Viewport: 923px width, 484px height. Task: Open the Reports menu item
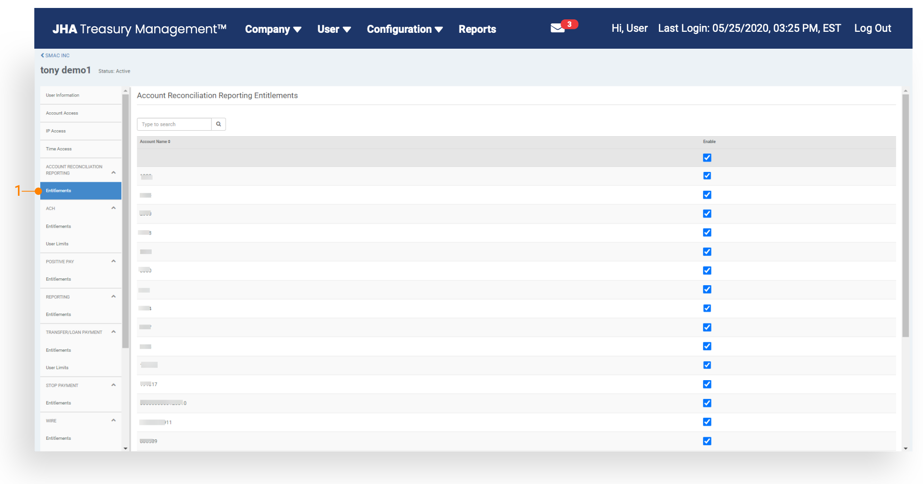point(477,29)
